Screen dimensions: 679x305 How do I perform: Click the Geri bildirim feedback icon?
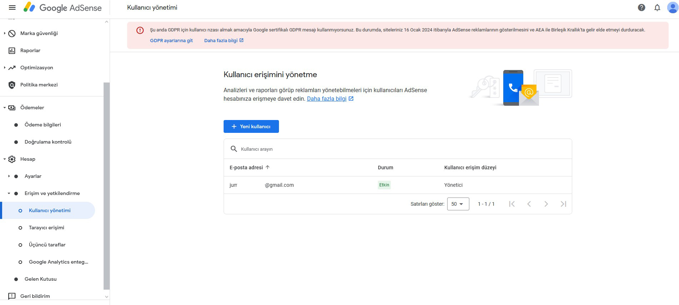[x=12, y=296]
